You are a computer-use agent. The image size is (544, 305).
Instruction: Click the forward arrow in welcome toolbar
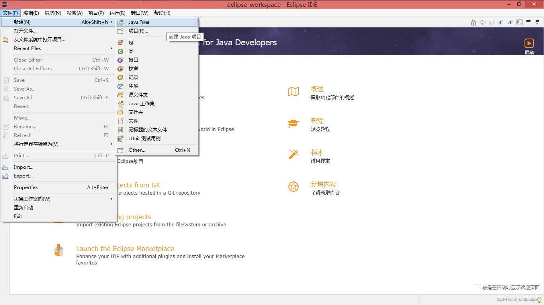(x=492, y=22)
